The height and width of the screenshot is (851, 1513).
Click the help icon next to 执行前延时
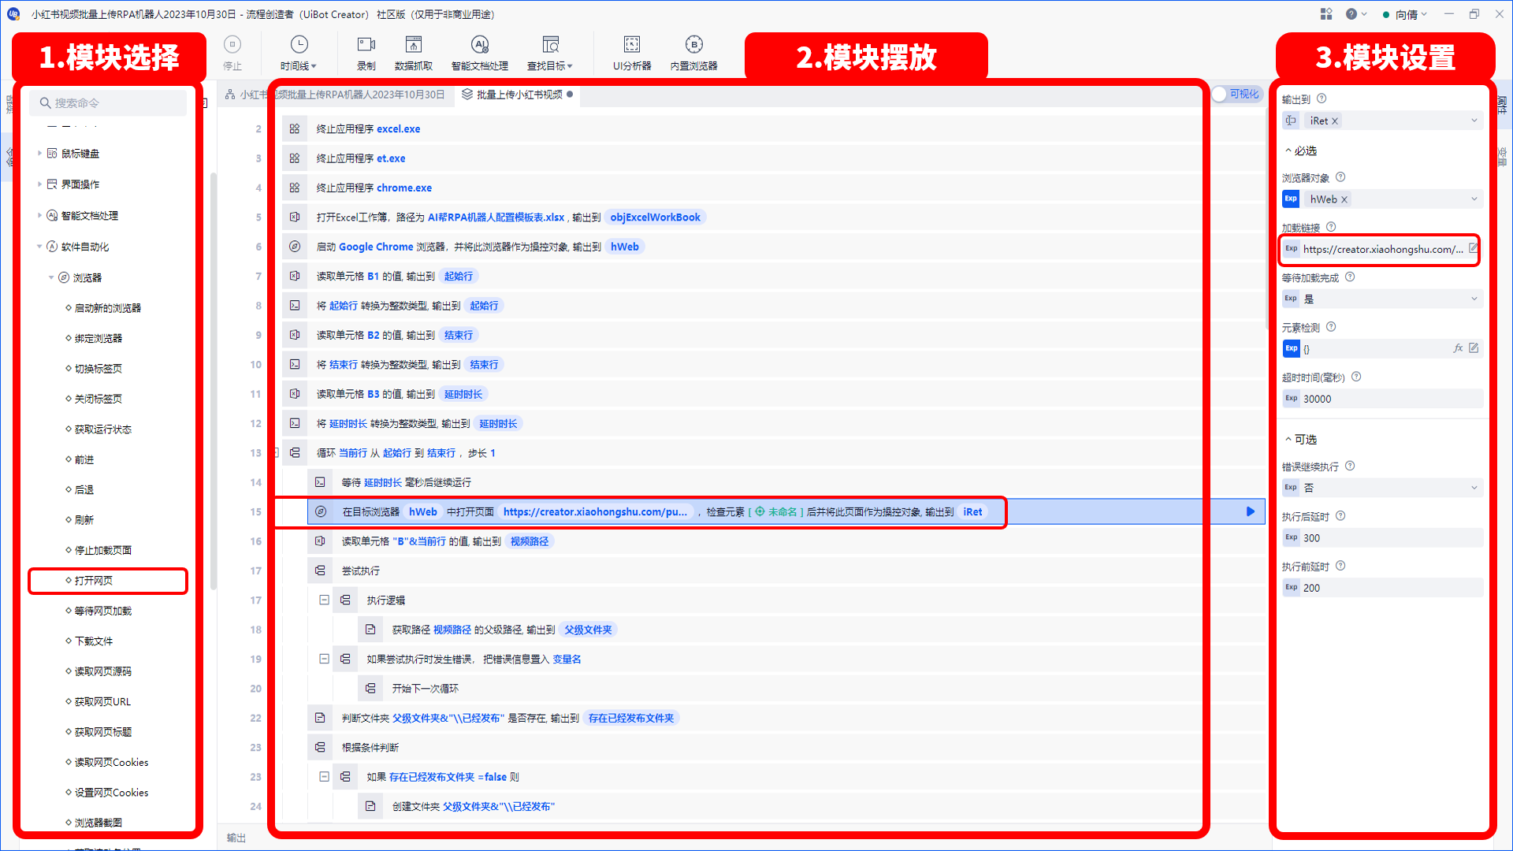(1340, 566)
